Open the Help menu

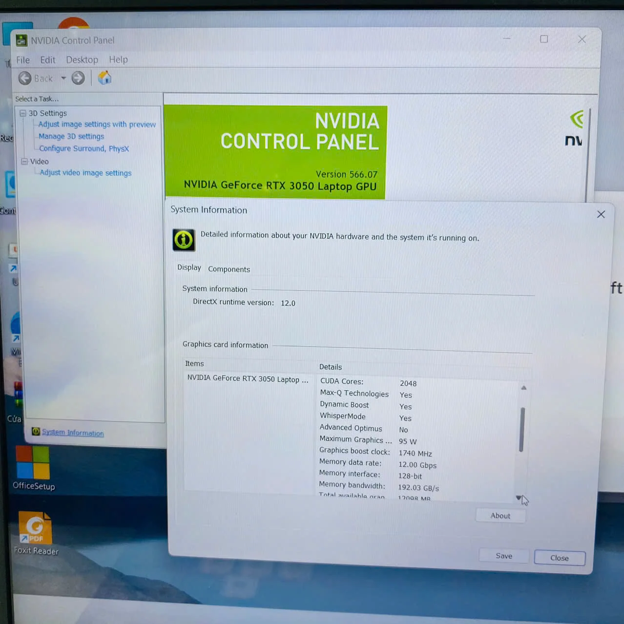[118, 60]
